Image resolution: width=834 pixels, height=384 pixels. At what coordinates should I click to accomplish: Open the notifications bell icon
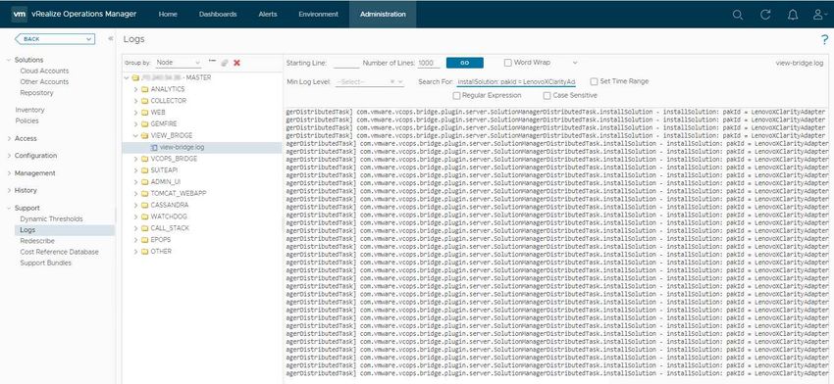click(x=793, y=15)
